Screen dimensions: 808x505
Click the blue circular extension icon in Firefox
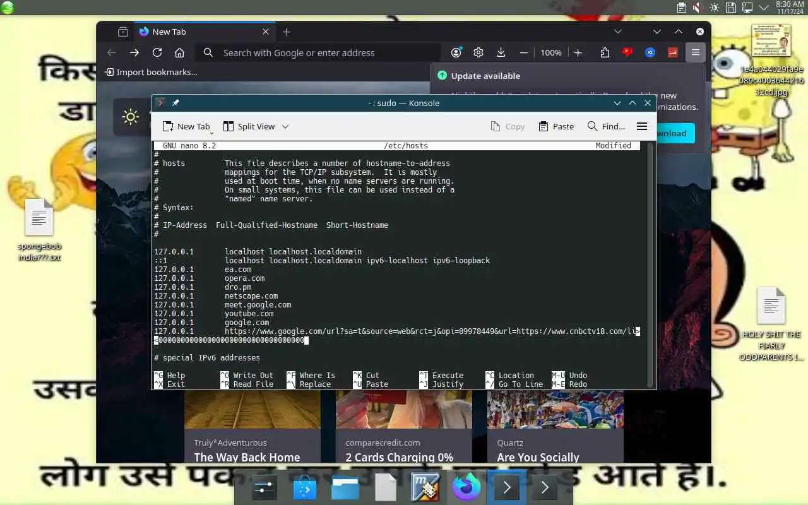(650, 53)
